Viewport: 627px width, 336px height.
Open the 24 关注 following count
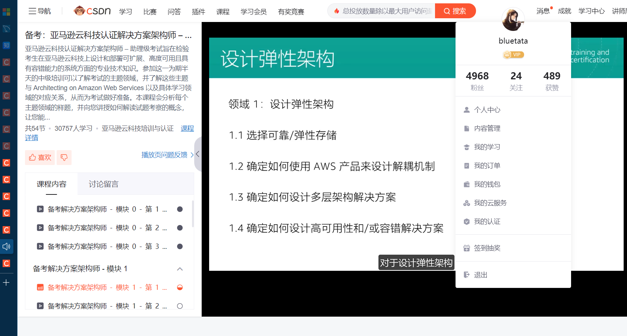tap(516, 81)
